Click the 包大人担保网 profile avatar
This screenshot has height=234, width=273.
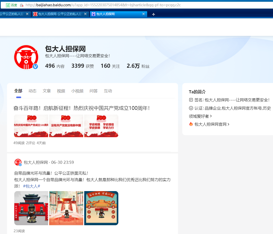pyautogui.click(x=26, y=57)
